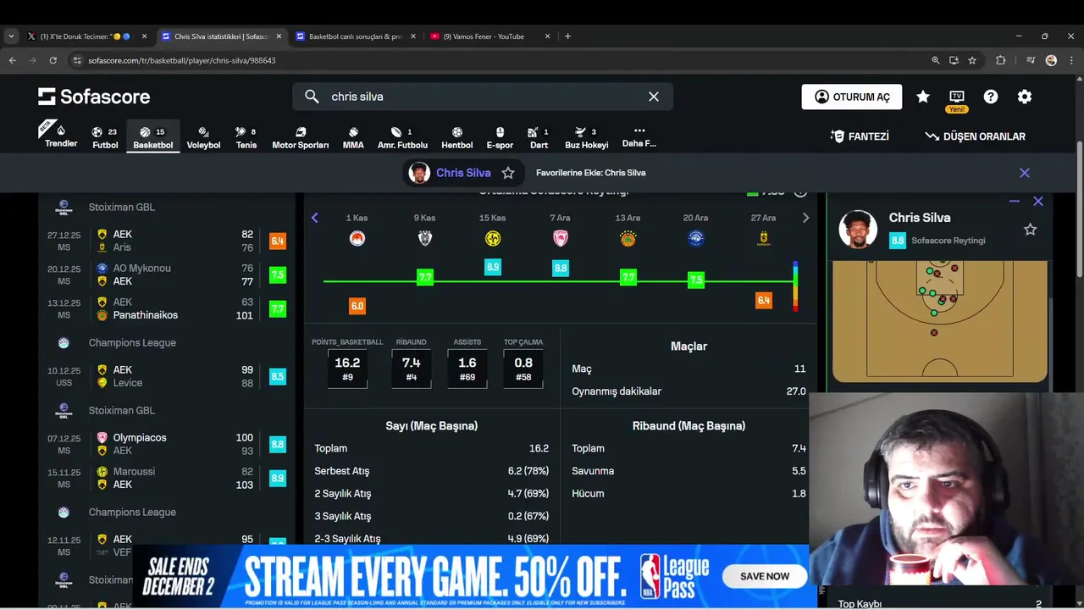The width and height of the screenshot is (1084, 610).
Task: Go to previous matches with left arrow
Action: click(314, 218)
